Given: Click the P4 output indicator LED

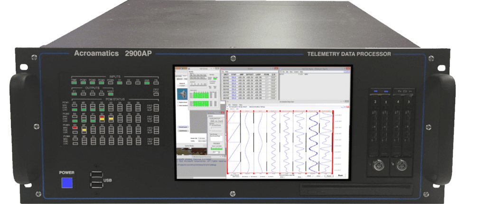Looking at the screenshot, I should point(102,94).
